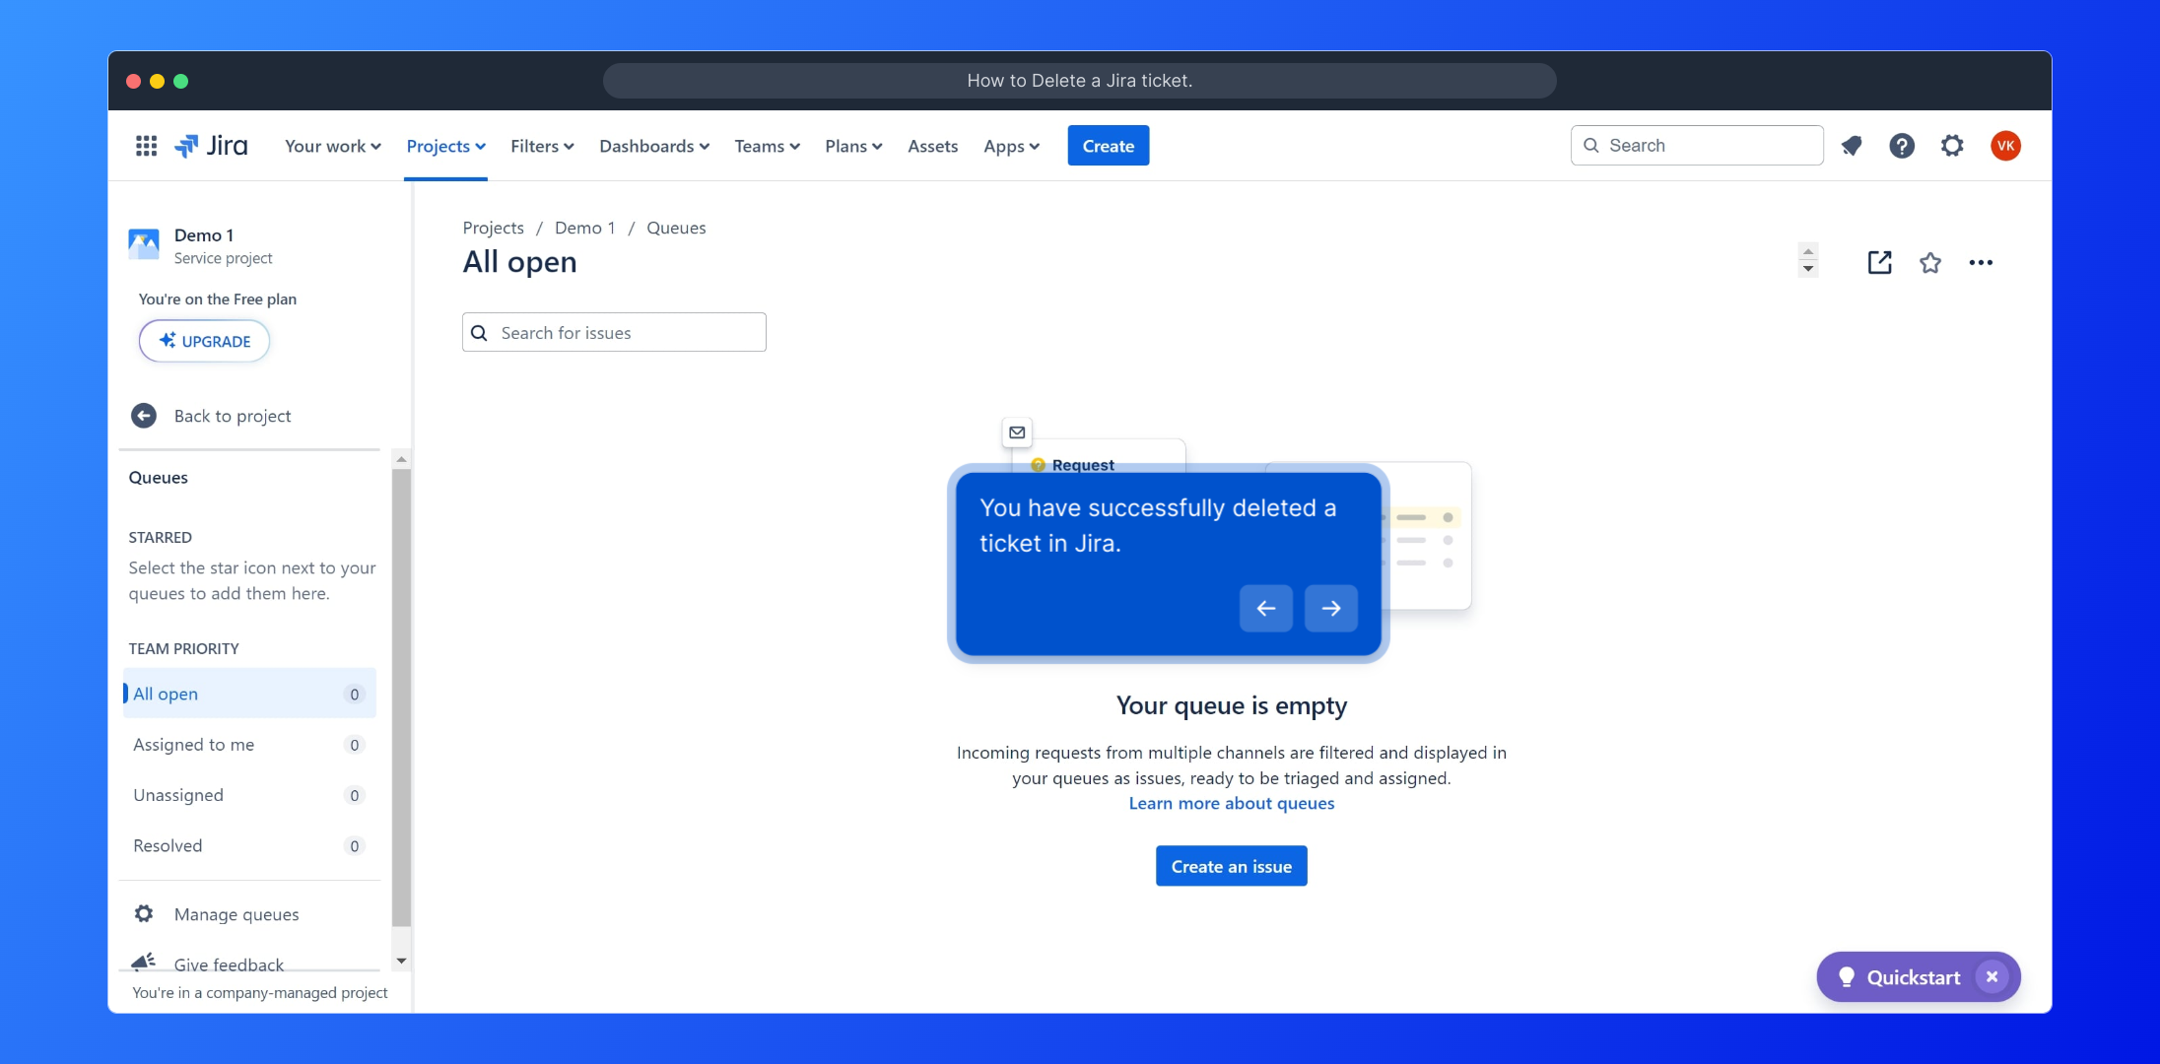Screen dimensions: 2160x1064
Task: Click next arrow on the tutorial tooltip
Action: coord(1330,608)
